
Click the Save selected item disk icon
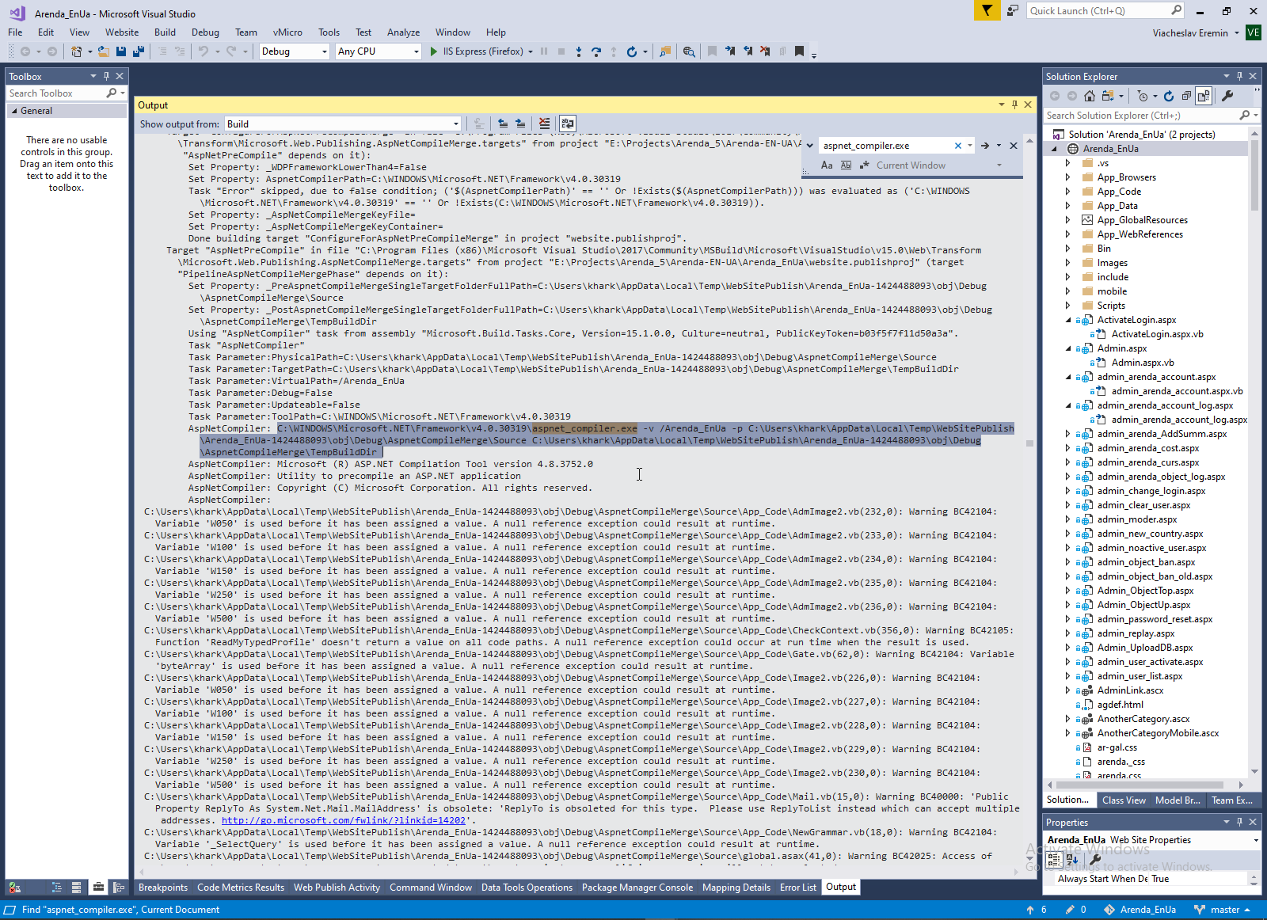pyautogui.click(x=121, y=51)
